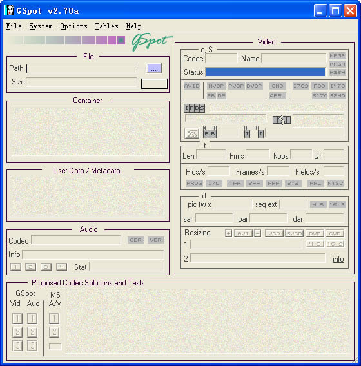
Task: Click the Resizing SVCD button
Action: (294, 233)
